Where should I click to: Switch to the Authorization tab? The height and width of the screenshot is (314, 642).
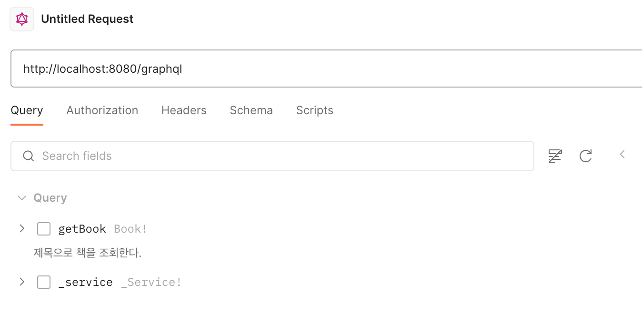[x=102, y=110]
